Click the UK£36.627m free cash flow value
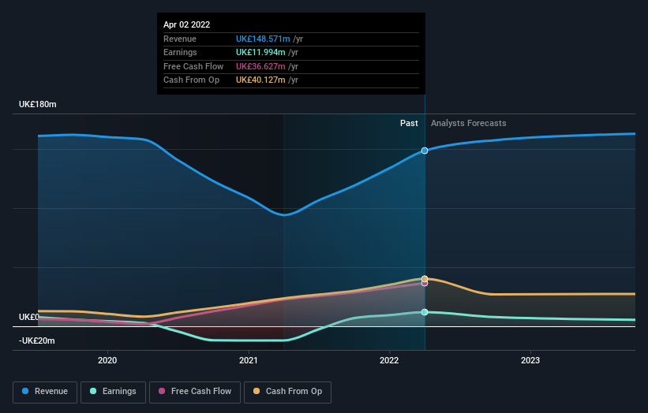Viewport: 648px width, 413px height. coord(260,66)
